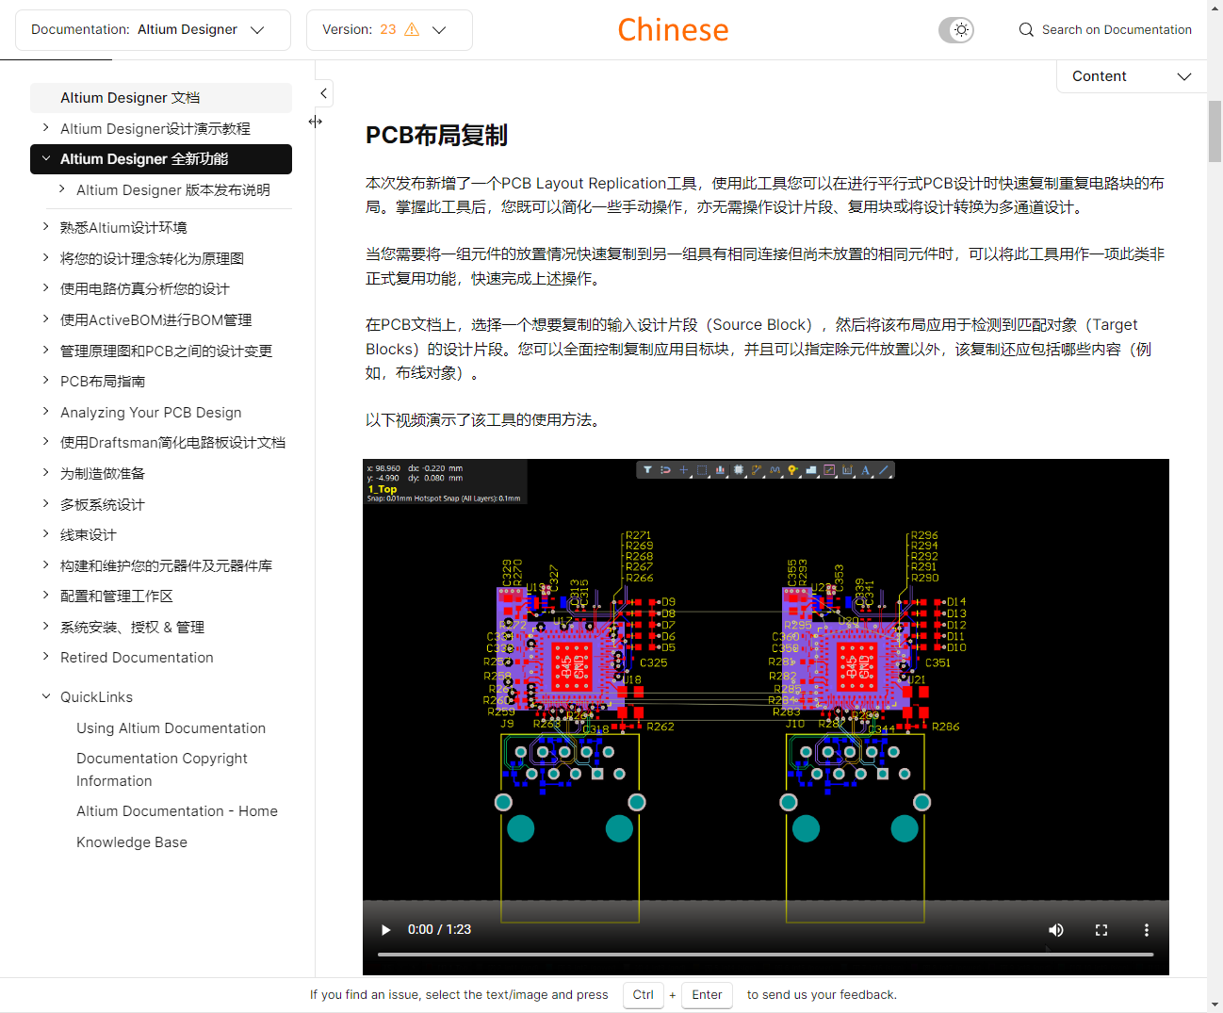Expand the Content dropdown
1223x1013 pixels.
pos(1132,76)
